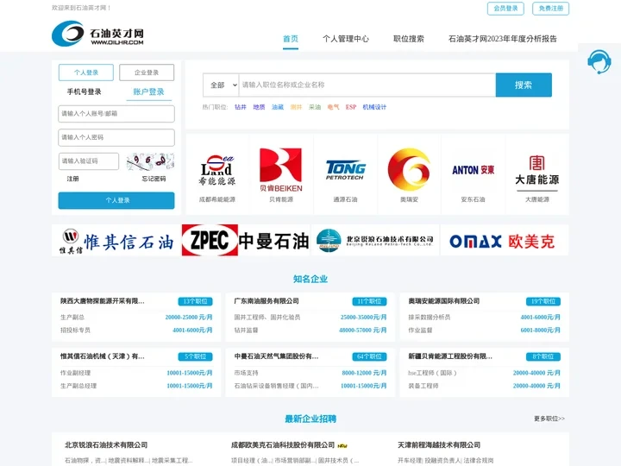Open 陕西大唐物探能源开采有限 company card title
The image size is (621, 466).
102,301
